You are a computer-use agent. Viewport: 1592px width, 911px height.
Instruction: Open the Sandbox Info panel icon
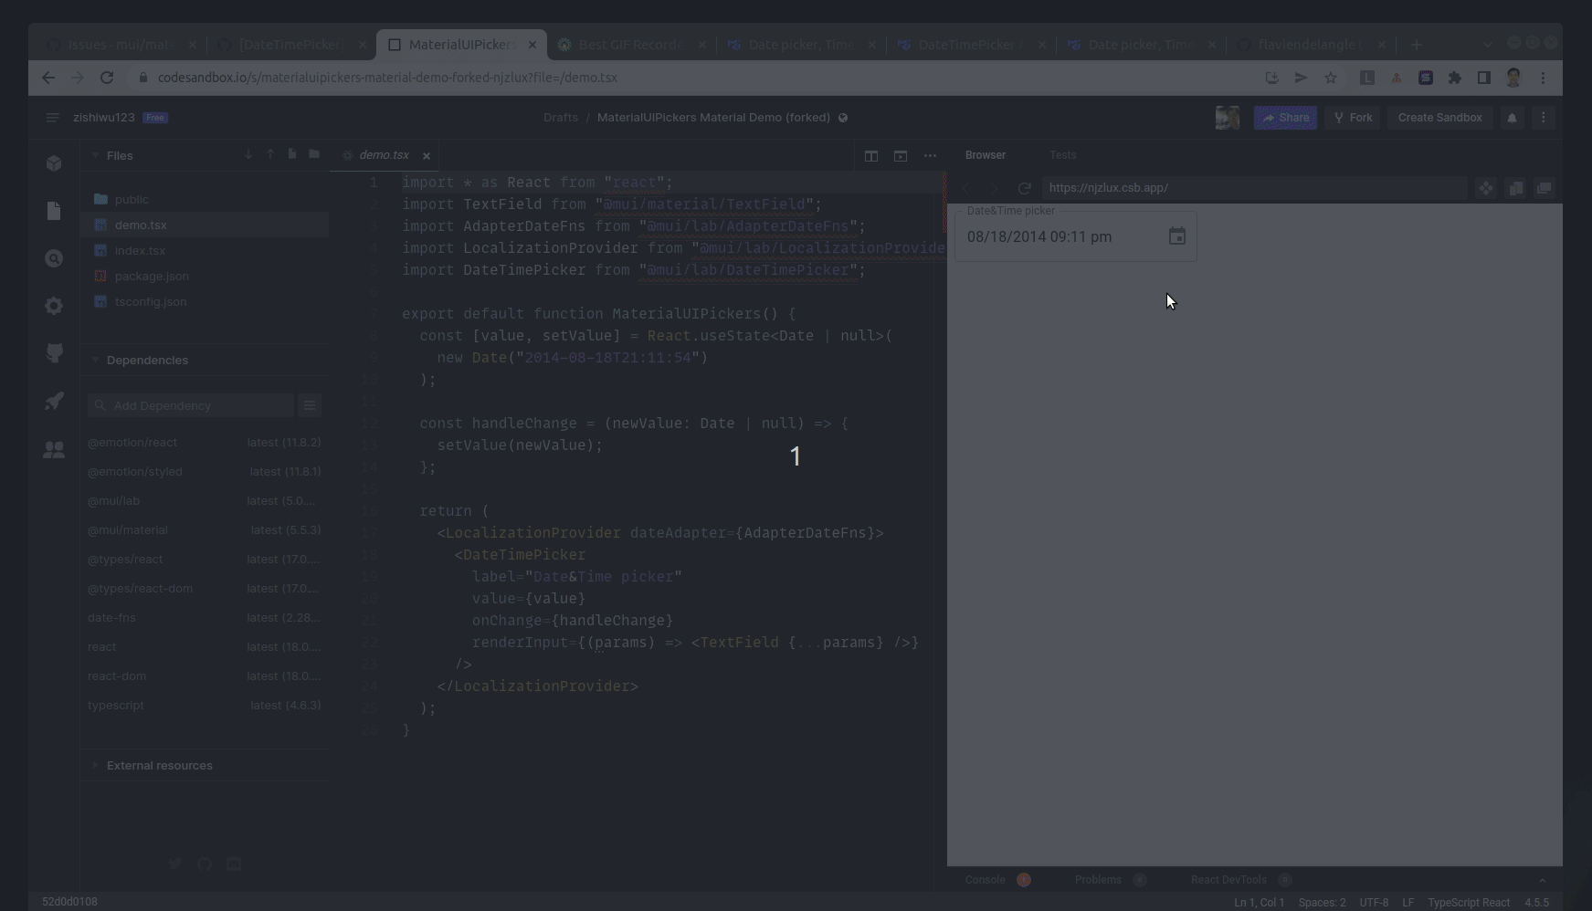point(54,163)
